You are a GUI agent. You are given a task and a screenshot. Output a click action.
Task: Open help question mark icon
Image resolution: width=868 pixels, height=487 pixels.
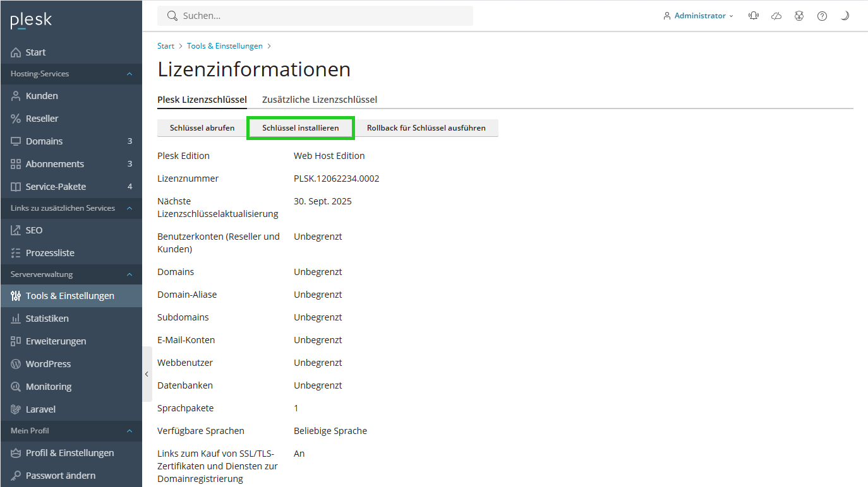point(822,16)
